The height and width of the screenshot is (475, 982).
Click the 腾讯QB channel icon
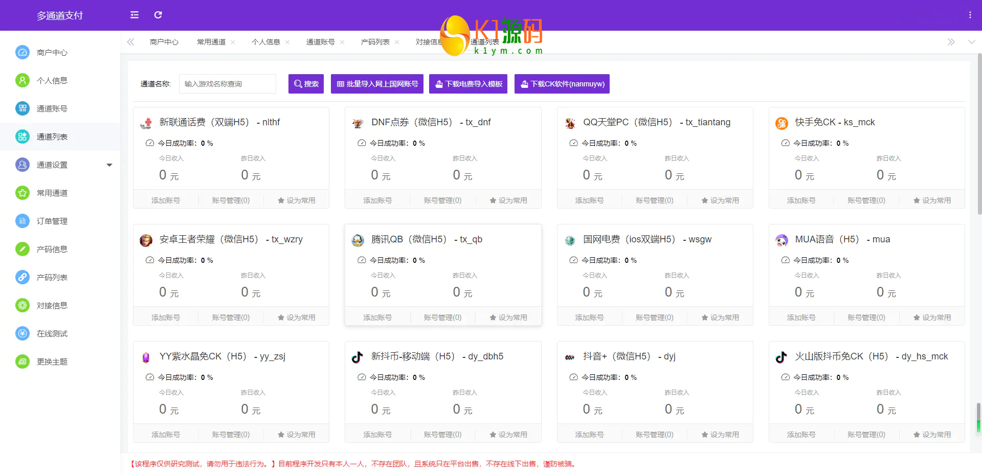[x=358, y=240]
